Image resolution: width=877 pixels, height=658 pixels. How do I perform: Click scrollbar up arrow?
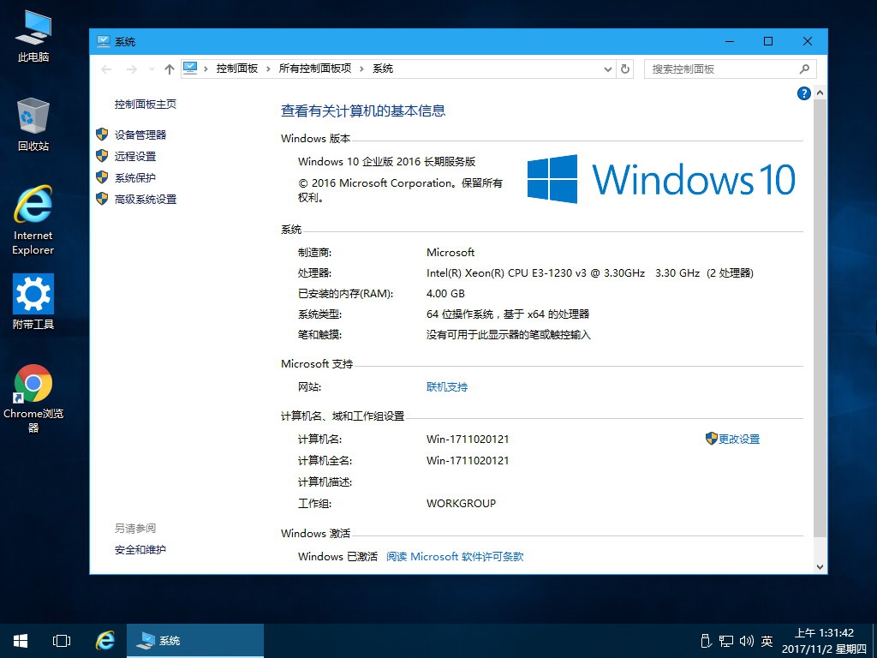point(820,93)
